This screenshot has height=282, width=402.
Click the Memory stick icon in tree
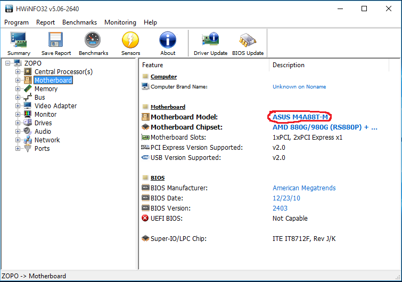point(28,88)
